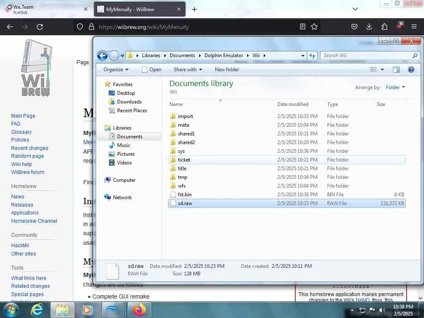Select the wfs folder
Image resolution: width=424 pixels, height=318 pixels.
click(287, 186)
